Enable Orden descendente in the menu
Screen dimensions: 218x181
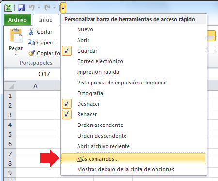134,136
